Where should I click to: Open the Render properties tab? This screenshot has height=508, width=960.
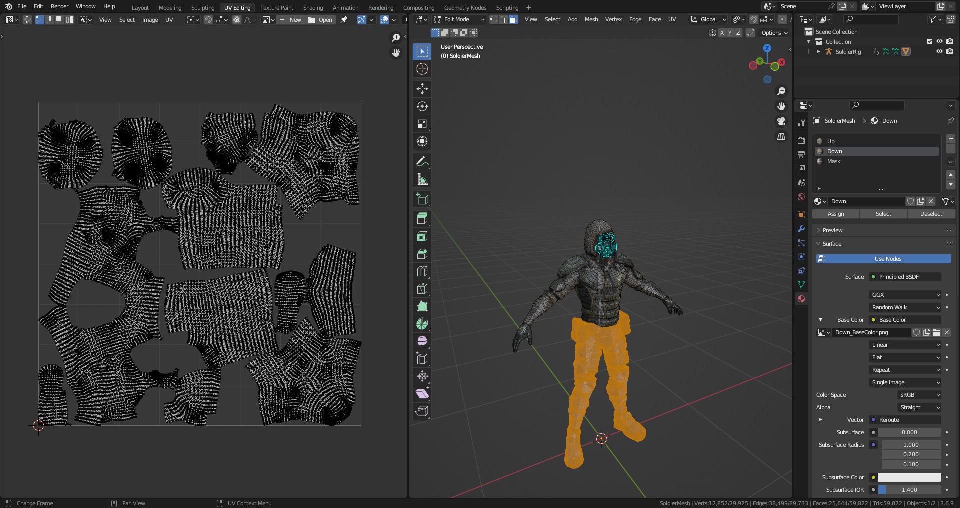click(801, 141)
